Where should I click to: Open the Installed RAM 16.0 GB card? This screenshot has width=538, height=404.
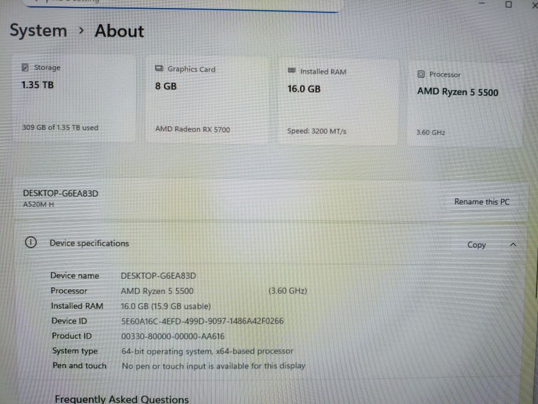(338, 102)
